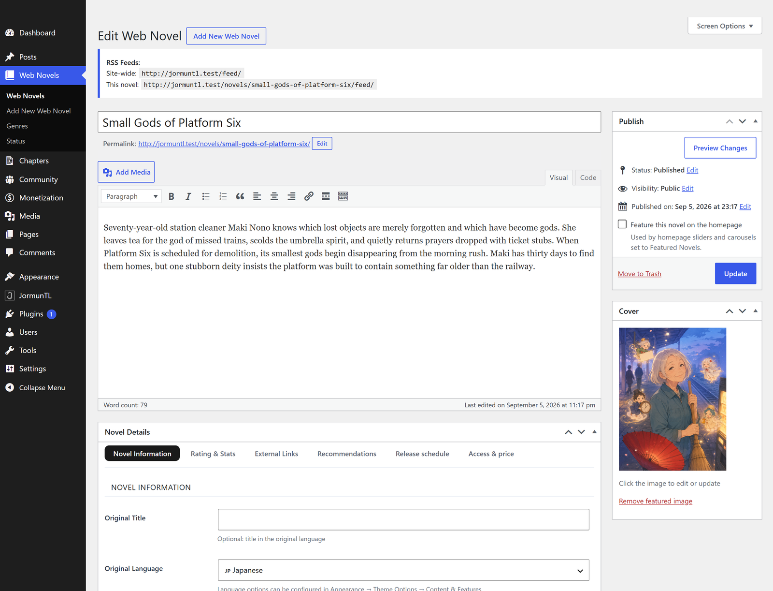
Task: Expand Screen Options panel
Action: coord(725,26)
